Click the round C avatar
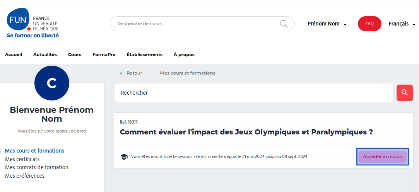Image resolution: width=419 pixels, height=192 pixels. coord(52,83)
